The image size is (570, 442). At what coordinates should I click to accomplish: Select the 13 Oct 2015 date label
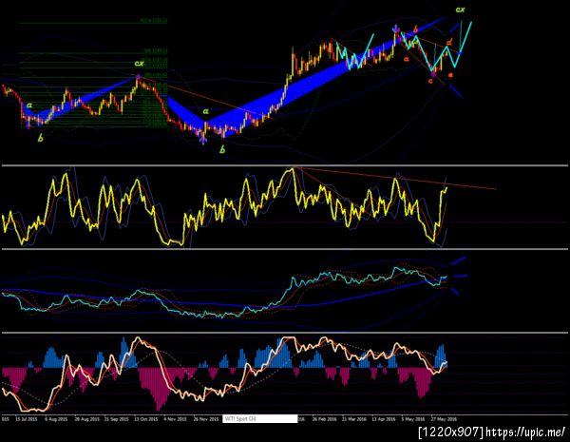pos(145,419)
